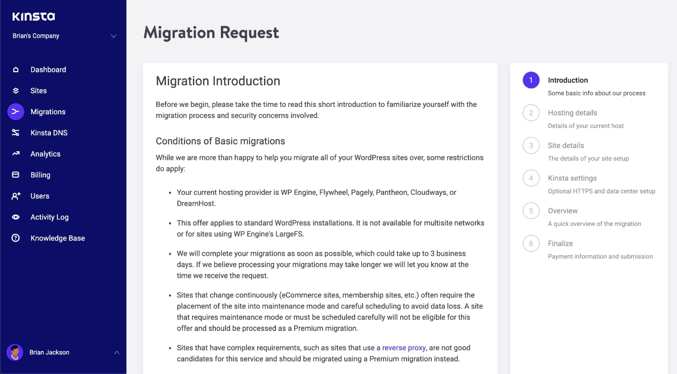Click step 5 circle in wizard
Viewport: 677px width, 374px height.
(x=531, y=211)
